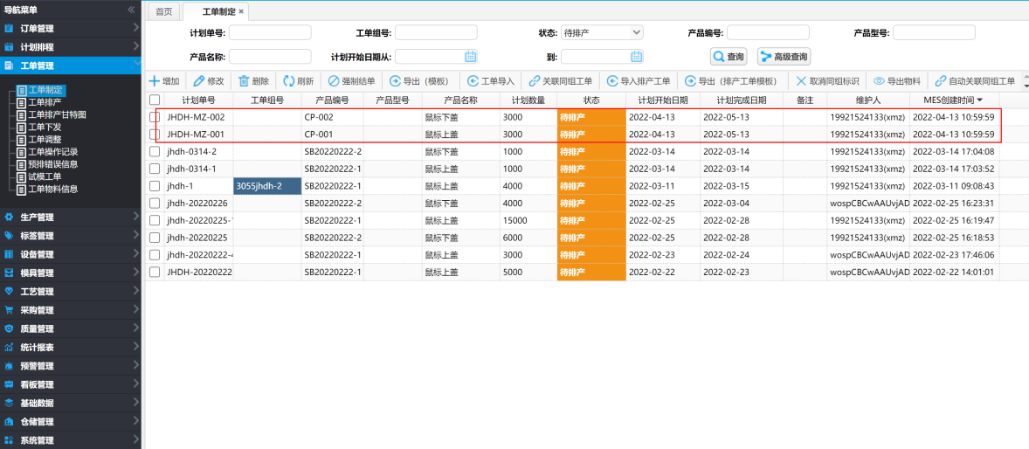
Task: Open the 看板管理 menu
Action: point(71,384)
